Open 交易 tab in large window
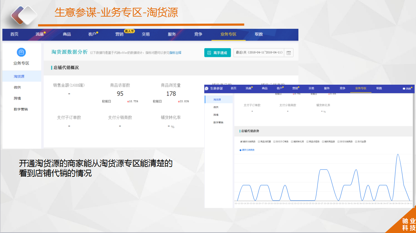The height and width of the screenshot is (233, 416). [x=146, y=34]
